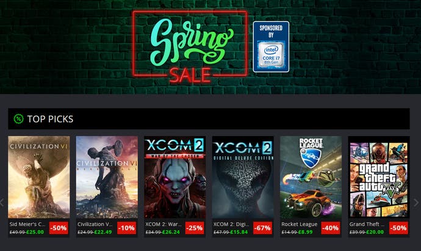The width and height of the screenshot is (421, 251).
Task: Click the Spring Sale neon banner
Action: click(x=190, y=47)
